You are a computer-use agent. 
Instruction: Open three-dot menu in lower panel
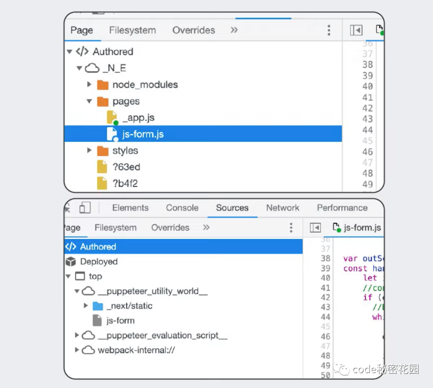click(291, 228)
